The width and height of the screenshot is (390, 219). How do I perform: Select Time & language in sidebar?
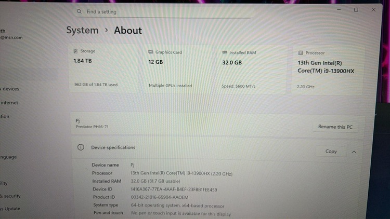tap(8, 156)
